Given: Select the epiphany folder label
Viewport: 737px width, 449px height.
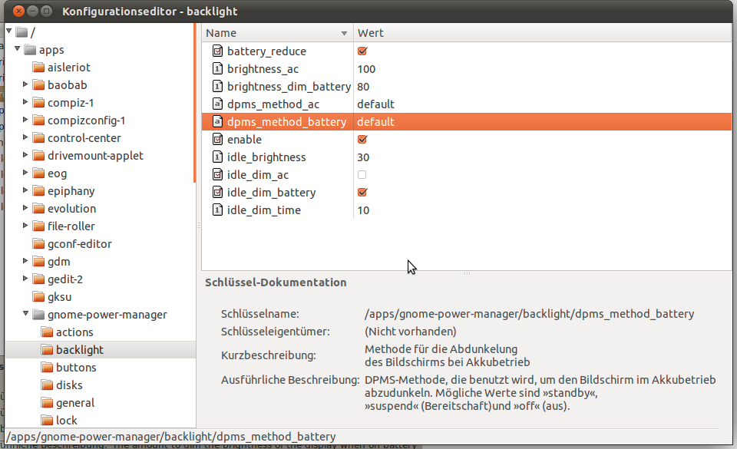Looking at the screenshot, I should [71, 191].
